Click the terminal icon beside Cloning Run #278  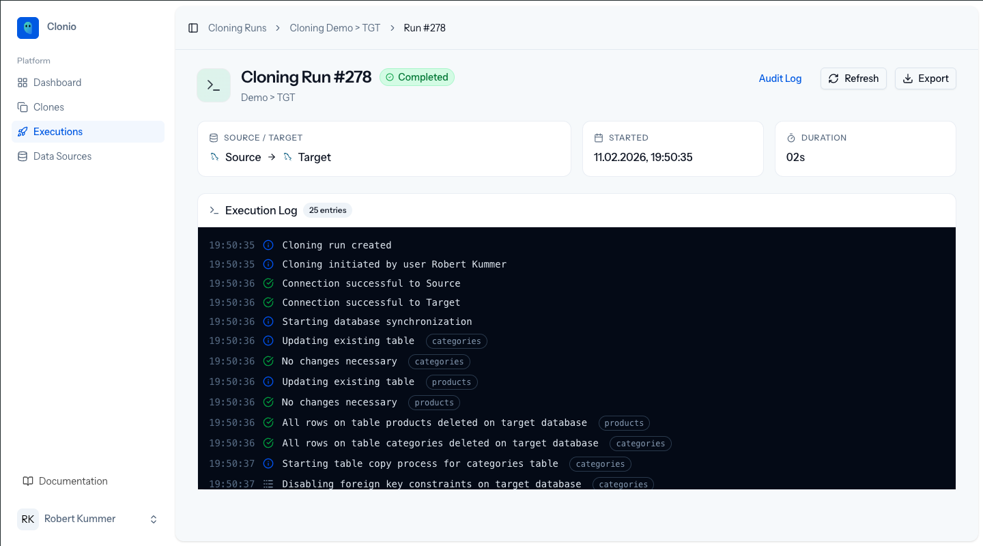[x=214, y=85]
